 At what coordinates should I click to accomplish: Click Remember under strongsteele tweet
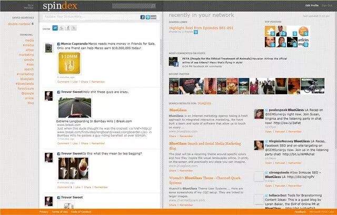pyautogui.click(x=295, y=185)
